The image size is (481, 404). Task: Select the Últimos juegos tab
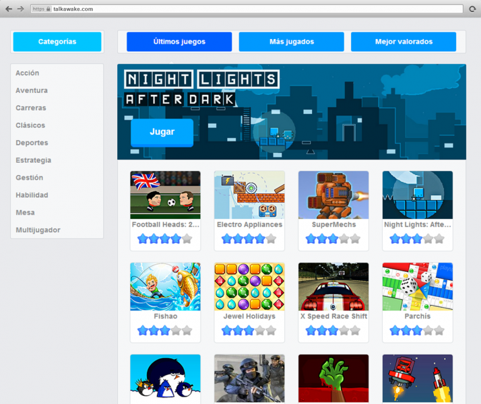tap(179, 42)
